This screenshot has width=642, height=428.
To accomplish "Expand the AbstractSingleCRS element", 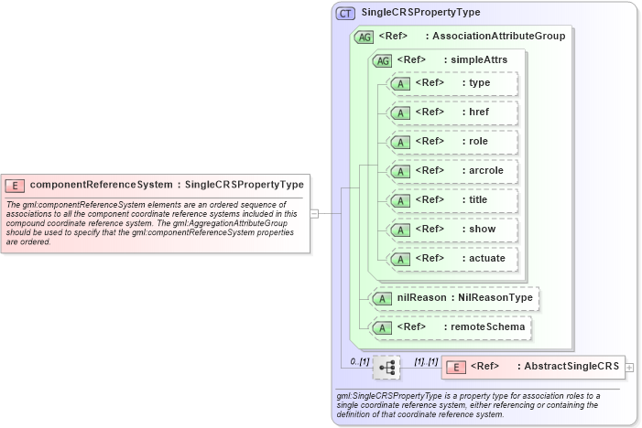I will coord(629,368).
